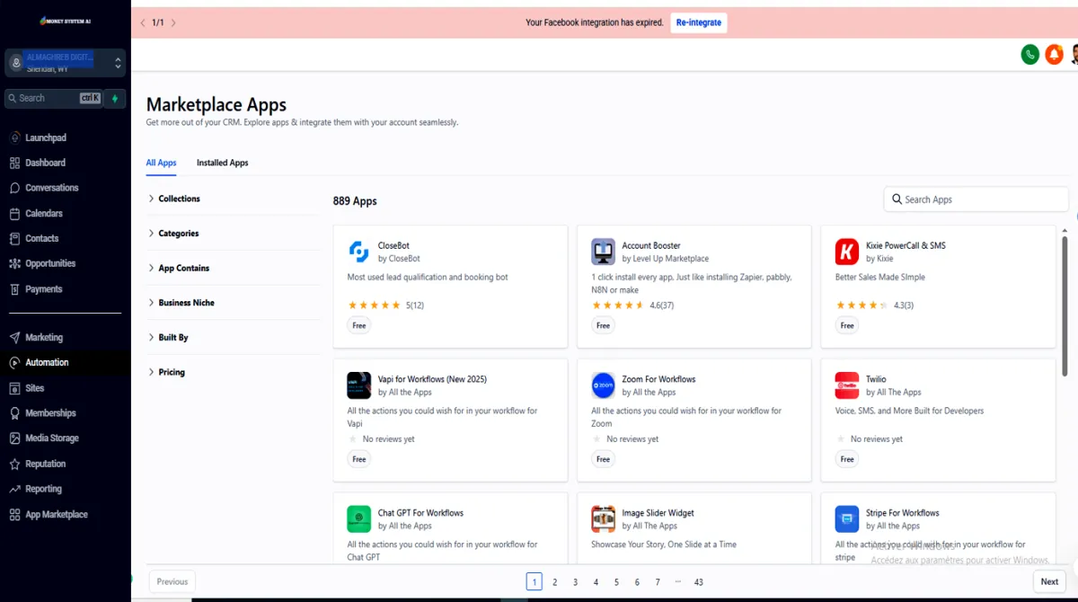Image resolution: width=1078 pixels, height=602 pixels.
Task: Open the Twilio app title
Action: point(877,379)
